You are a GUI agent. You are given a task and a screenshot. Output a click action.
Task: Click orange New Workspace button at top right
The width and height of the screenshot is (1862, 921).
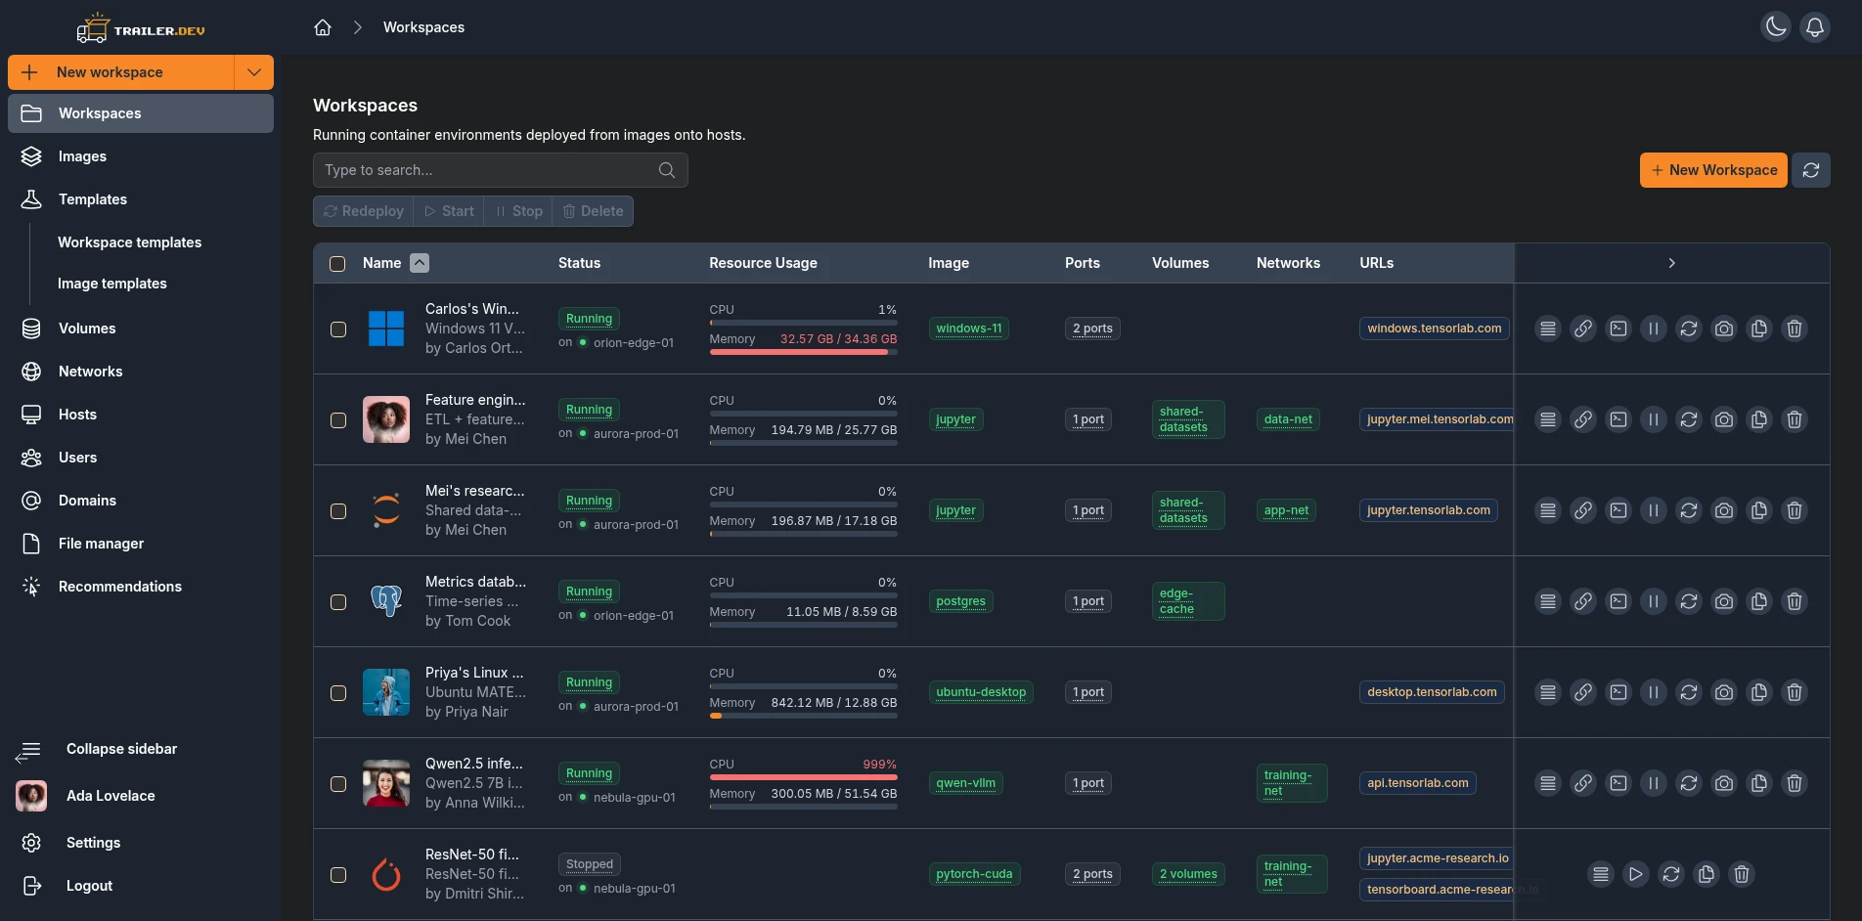tap(1713, 170)
